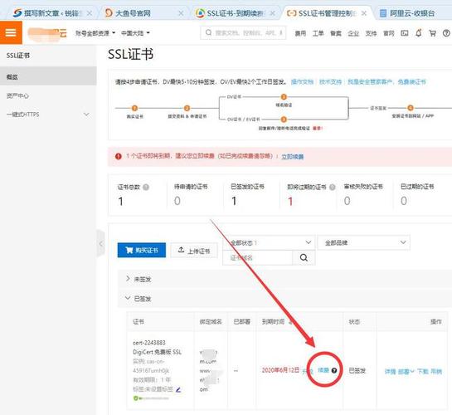This screenshot has height=415, width=452.
Task: Click the 证书域名 search input field
Action: 258,257
